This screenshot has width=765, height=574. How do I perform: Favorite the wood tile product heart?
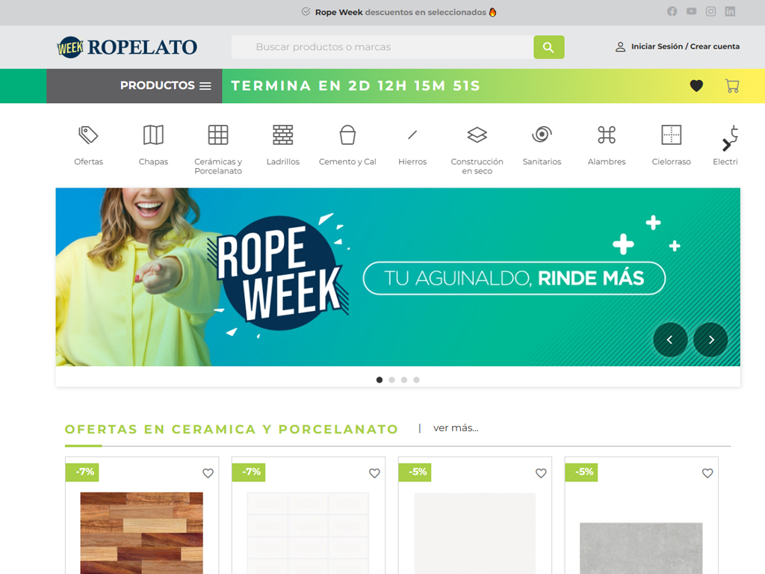pos(208,473)
